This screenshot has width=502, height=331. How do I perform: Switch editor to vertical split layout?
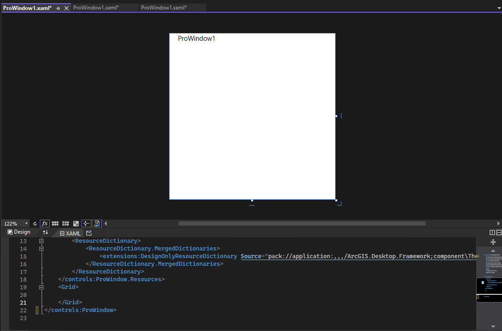click(x=492, y=232)
